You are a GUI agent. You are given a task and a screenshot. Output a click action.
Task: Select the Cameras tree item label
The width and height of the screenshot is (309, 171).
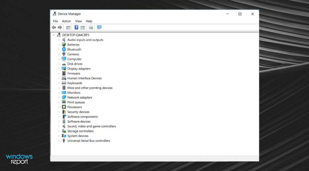point(73,54)
